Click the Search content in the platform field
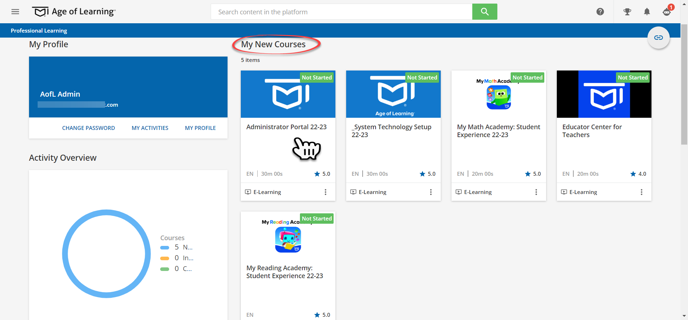Viewport: 688px width, 320px height. tap(341, 12)
